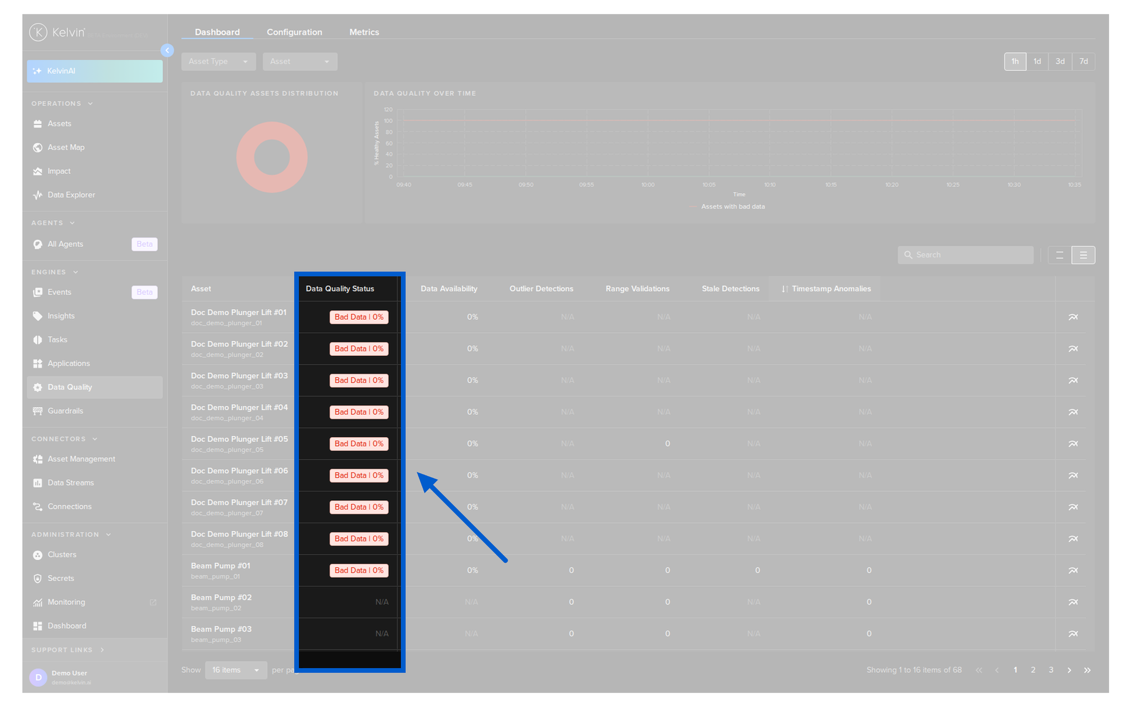Collapse the Agents section

(x=53, y=223)
